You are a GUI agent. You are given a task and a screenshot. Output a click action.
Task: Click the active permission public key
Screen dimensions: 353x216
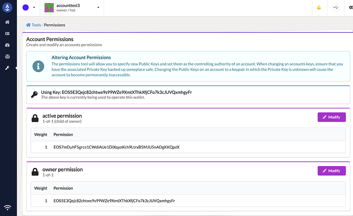116,147
